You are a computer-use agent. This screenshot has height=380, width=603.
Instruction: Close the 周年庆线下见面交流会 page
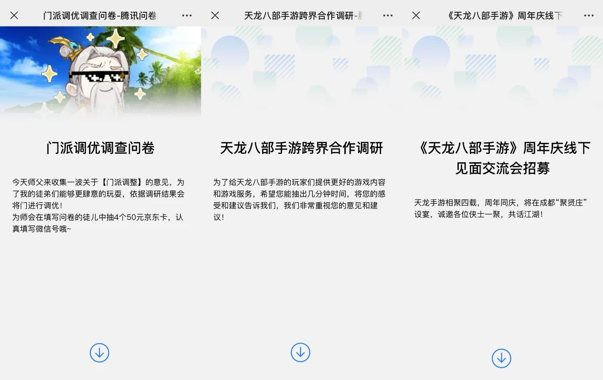(x=416, y=15)
